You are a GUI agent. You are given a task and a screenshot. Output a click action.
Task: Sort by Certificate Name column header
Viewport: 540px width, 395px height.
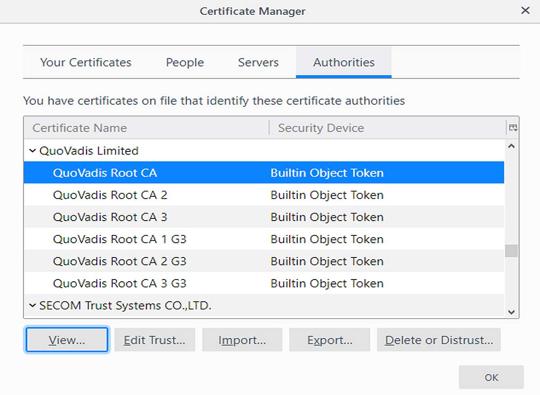click(146, 128)
